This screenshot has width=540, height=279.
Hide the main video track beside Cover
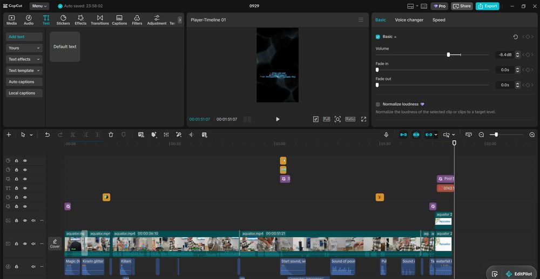point(25,243)
